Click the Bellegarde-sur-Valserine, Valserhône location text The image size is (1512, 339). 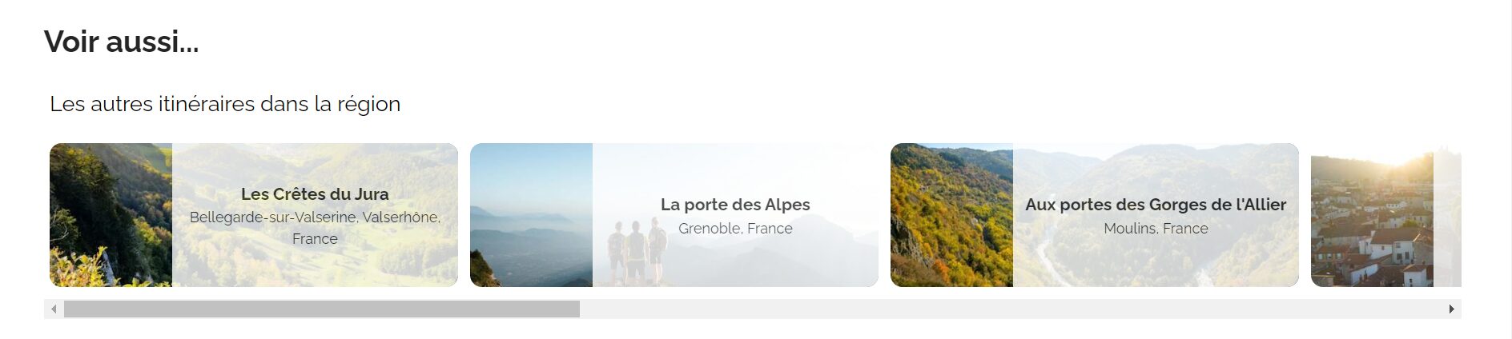tap(315, 217)
